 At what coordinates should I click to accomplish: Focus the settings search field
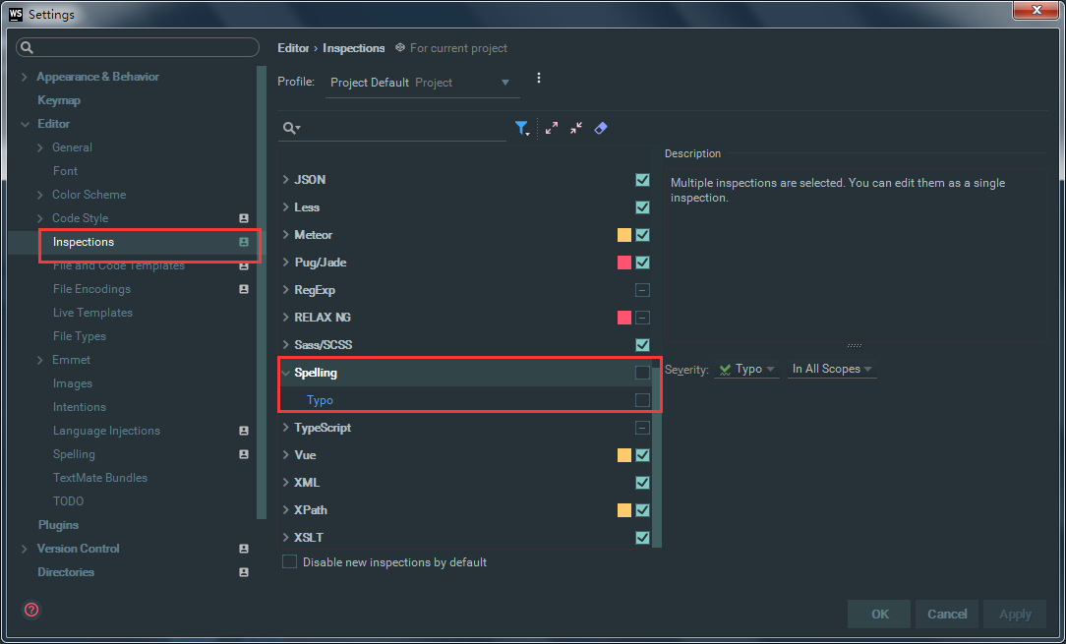point(138,47)
